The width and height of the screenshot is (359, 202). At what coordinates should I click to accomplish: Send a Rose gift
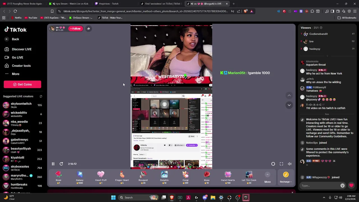pos(58,177)
